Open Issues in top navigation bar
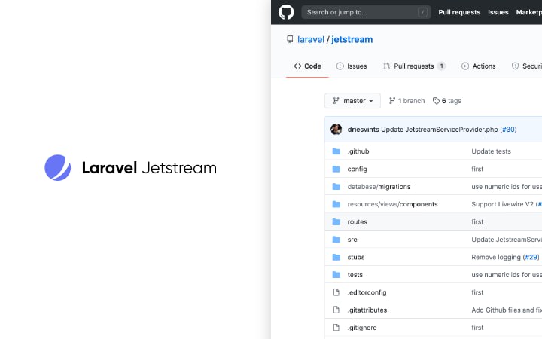The height and width of the screenshot is (339, 542). tap(498, 12)
